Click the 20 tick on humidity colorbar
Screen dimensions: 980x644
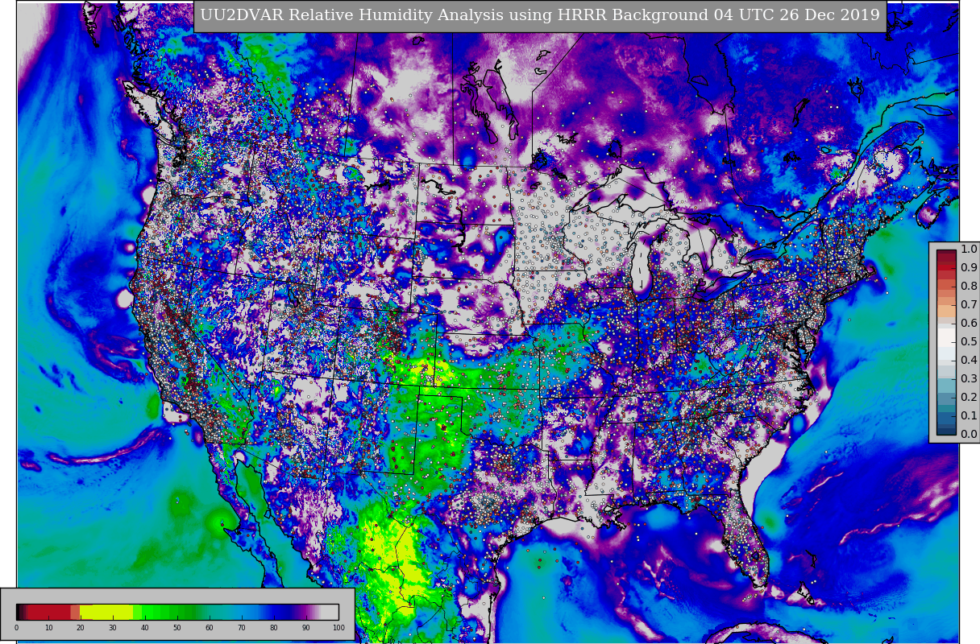tap(81, 628)
